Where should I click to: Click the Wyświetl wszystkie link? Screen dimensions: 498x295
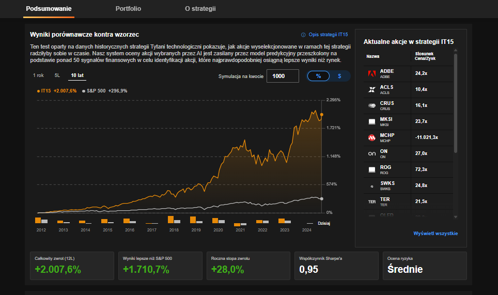(435, 234)
